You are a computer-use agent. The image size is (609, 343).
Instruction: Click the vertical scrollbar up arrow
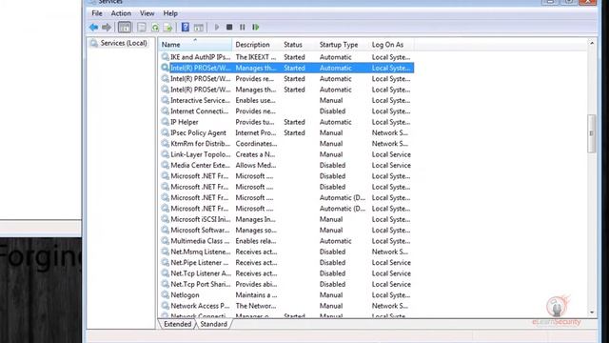tap(592, 43)
